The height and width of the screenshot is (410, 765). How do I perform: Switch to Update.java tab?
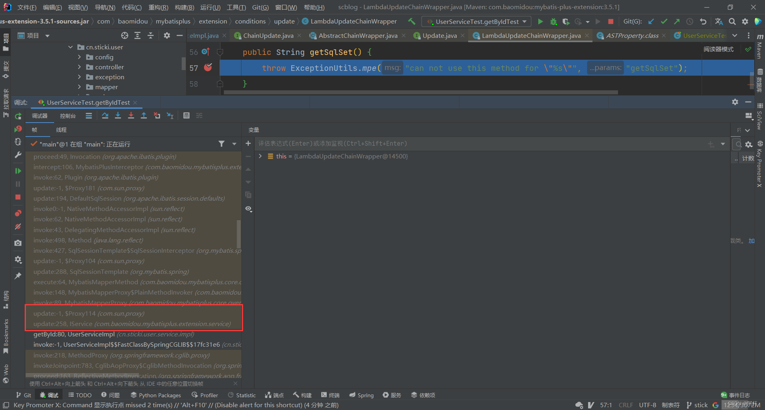click(x=439, y=35)
